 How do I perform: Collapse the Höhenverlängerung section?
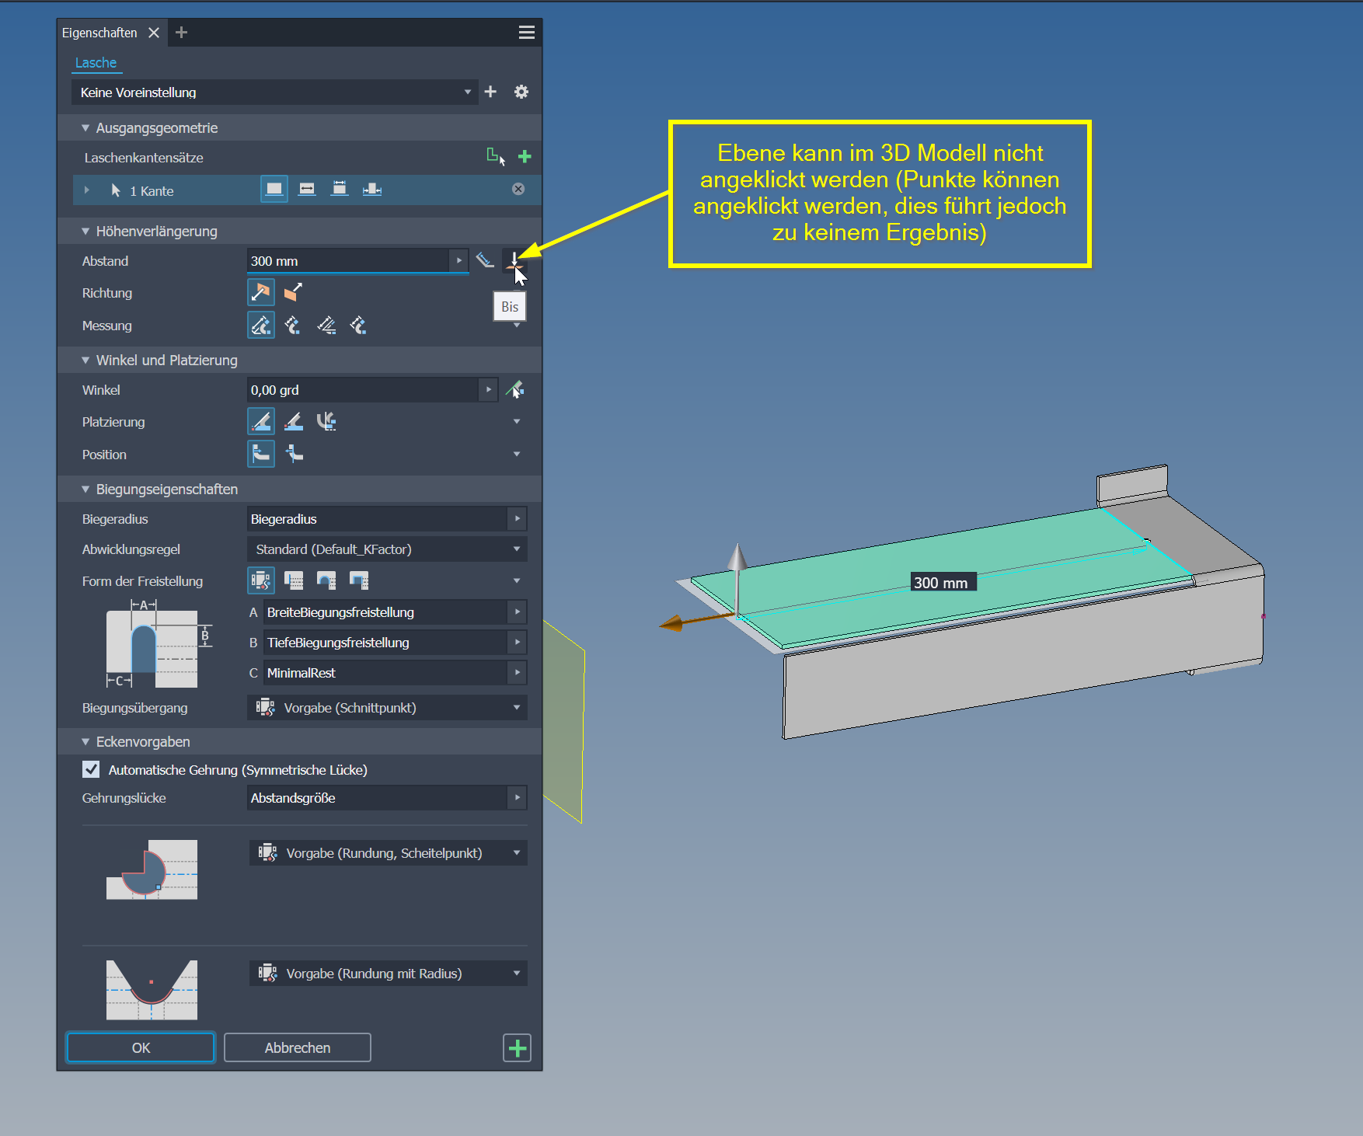(x=85, y=232)
